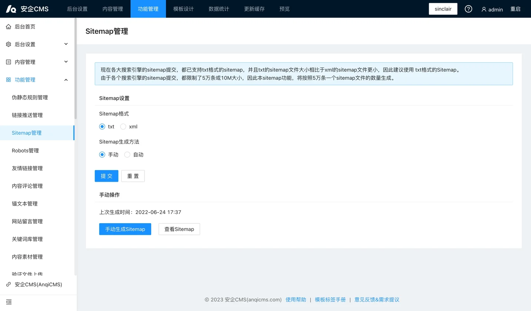Click the 重置 reset button
The height and width of the screenshot is (311, 531).
pos(133,176)
